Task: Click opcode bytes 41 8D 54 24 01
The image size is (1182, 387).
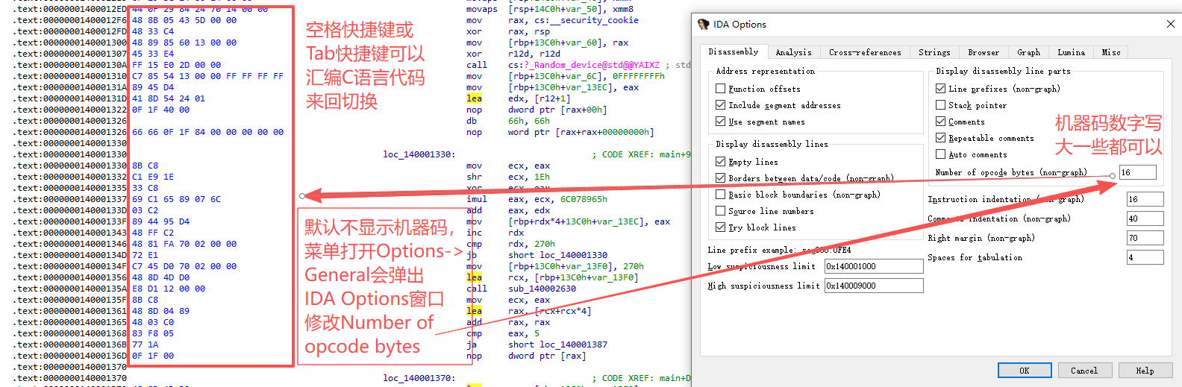Action: 169,98
